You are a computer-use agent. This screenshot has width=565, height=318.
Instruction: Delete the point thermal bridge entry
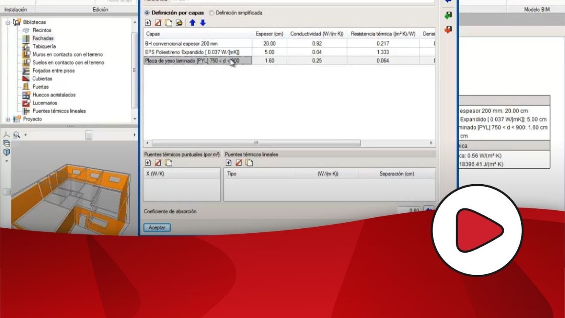(158, 163)
